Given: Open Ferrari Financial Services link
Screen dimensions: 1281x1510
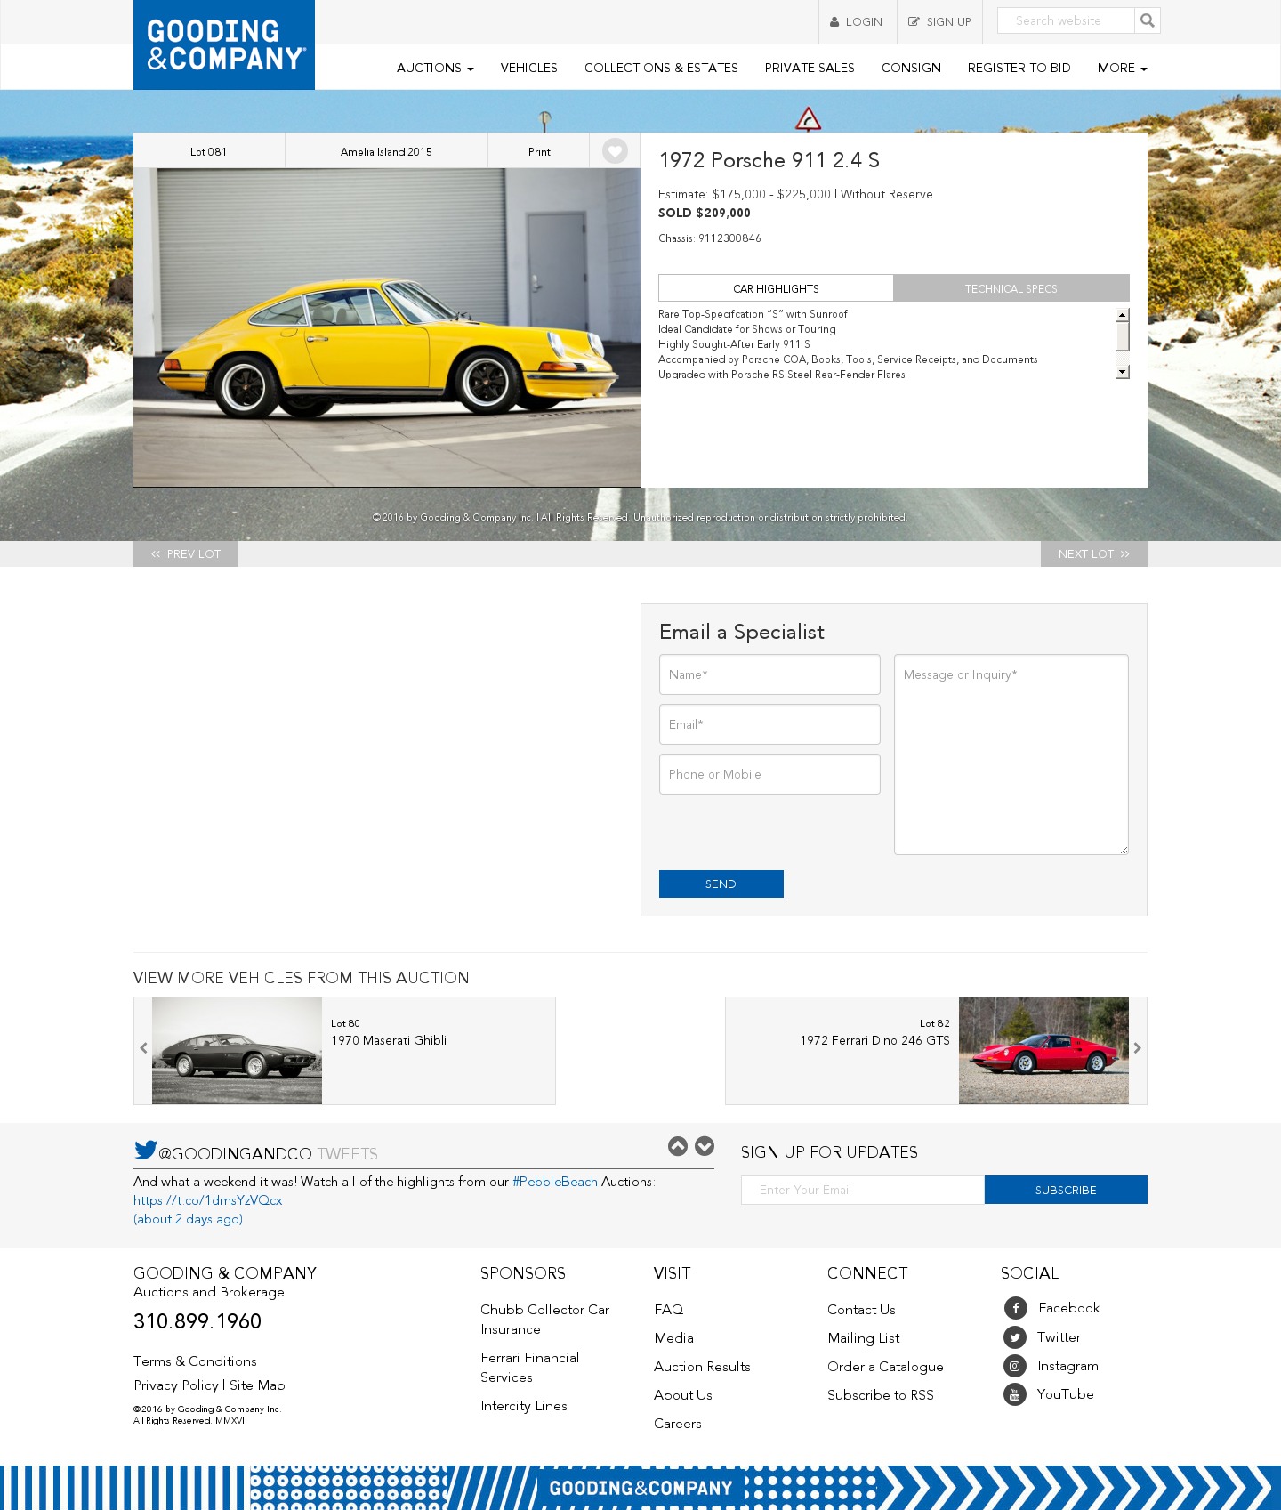Looking at the screenshot, I should pos(529,1368).
